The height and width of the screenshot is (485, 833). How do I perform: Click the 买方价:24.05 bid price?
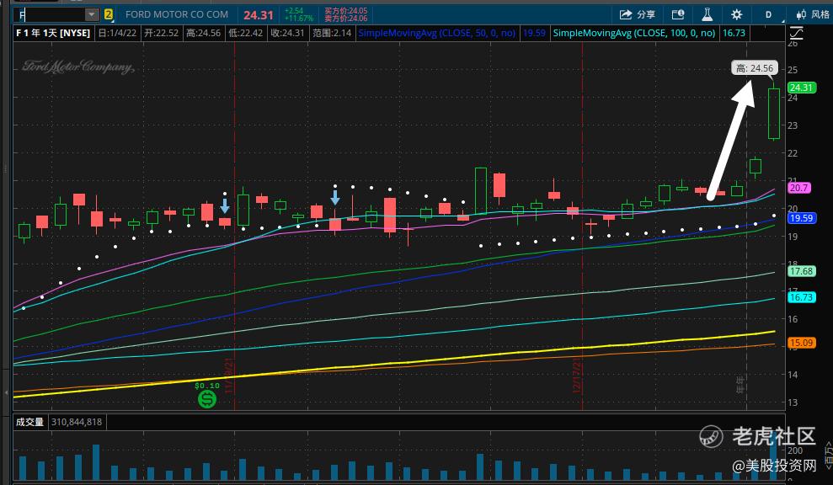pos(346,11)
